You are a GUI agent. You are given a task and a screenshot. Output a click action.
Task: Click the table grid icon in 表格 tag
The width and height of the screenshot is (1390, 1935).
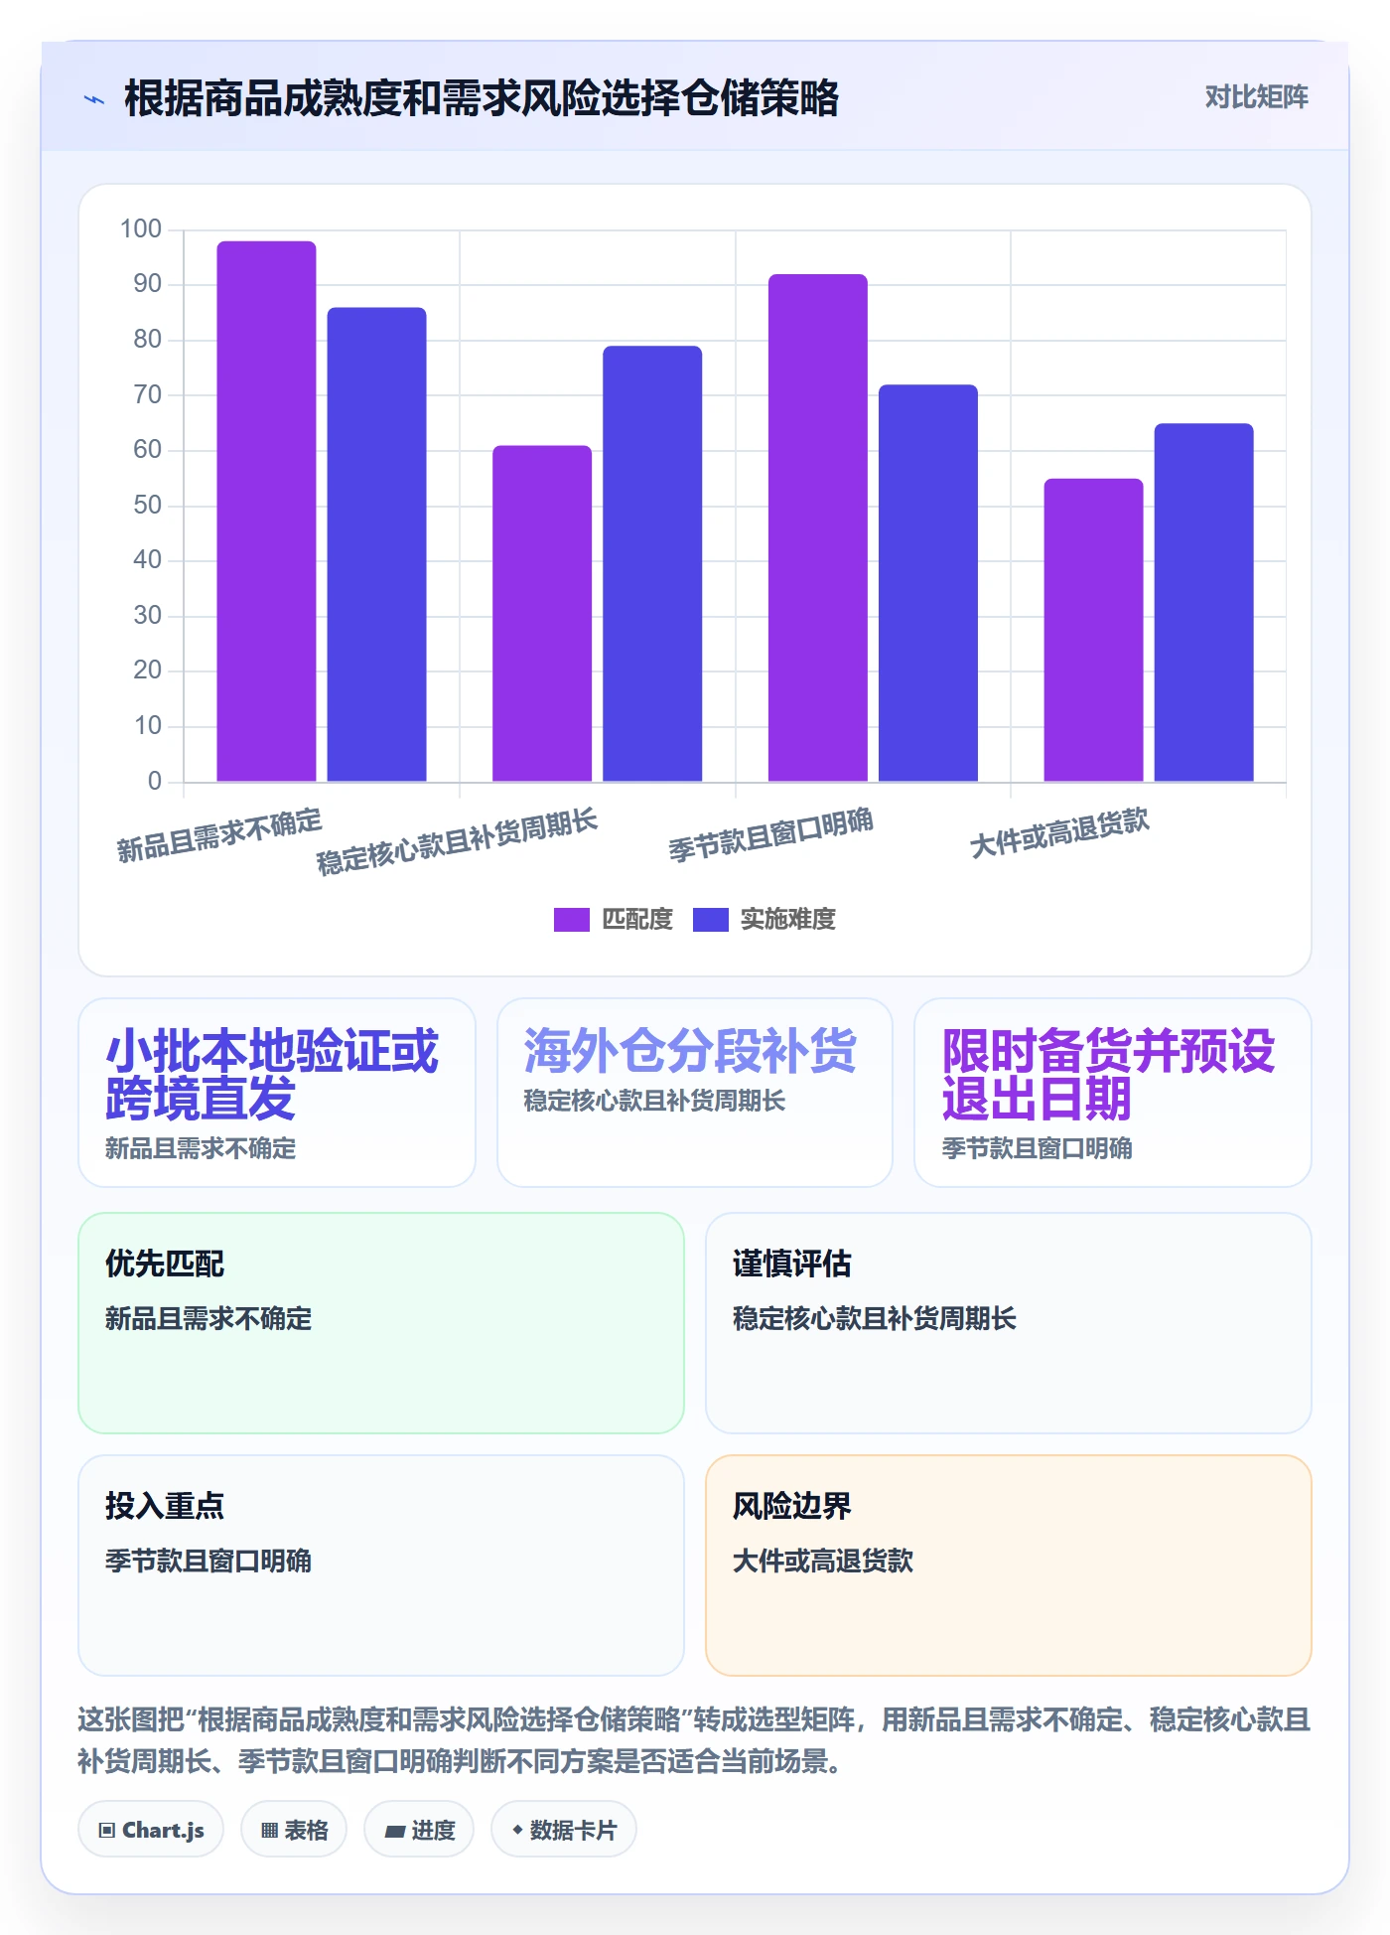[x=269, y=1831]
